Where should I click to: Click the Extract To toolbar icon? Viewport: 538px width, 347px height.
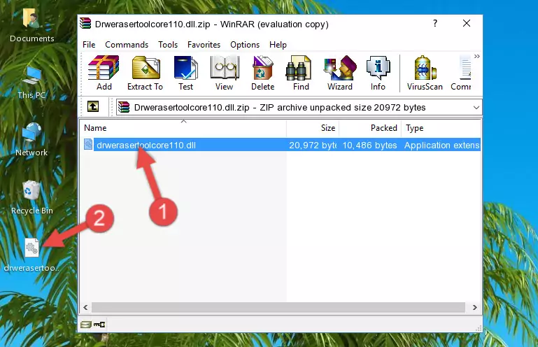point(145,73)
